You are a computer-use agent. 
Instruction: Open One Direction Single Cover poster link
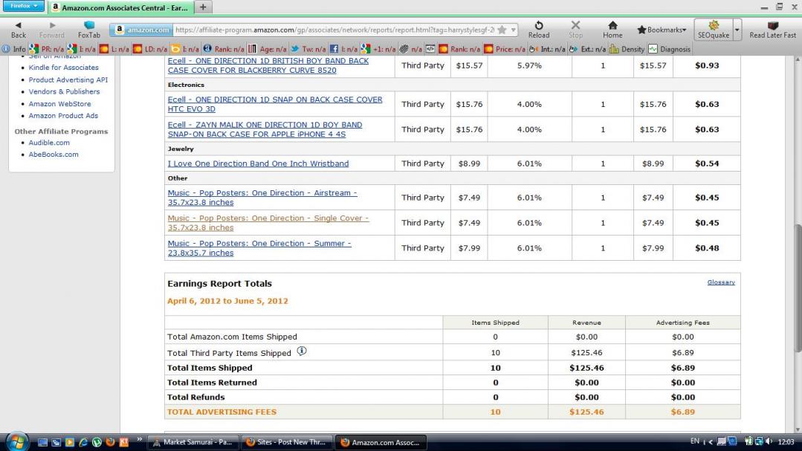pyautogui.click(x=268, y=223)
